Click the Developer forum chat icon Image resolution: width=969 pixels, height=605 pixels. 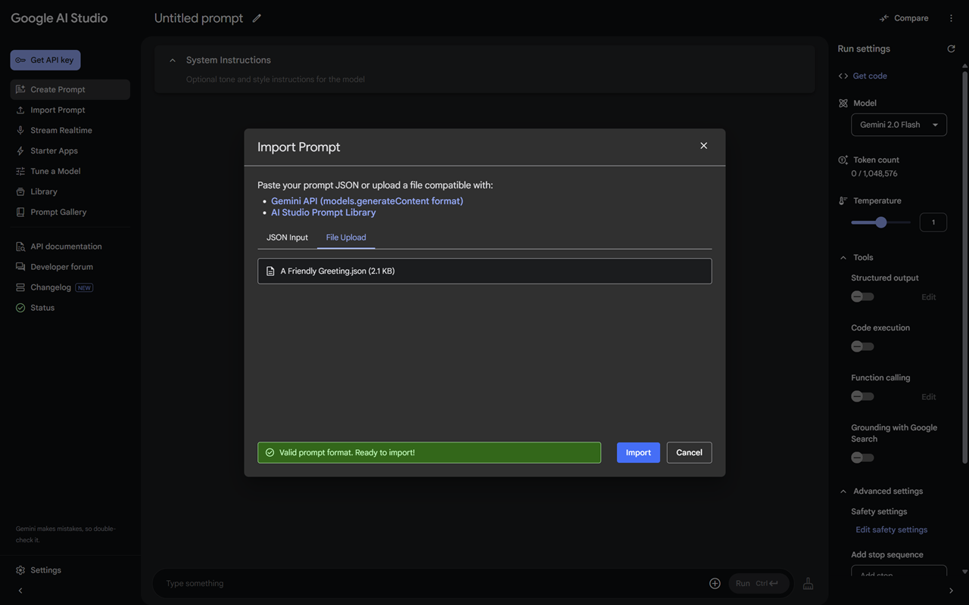click(x=20, y=267)
